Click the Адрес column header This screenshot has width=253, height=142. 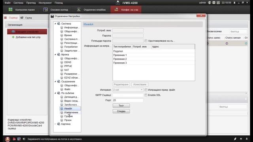[173, 47]
